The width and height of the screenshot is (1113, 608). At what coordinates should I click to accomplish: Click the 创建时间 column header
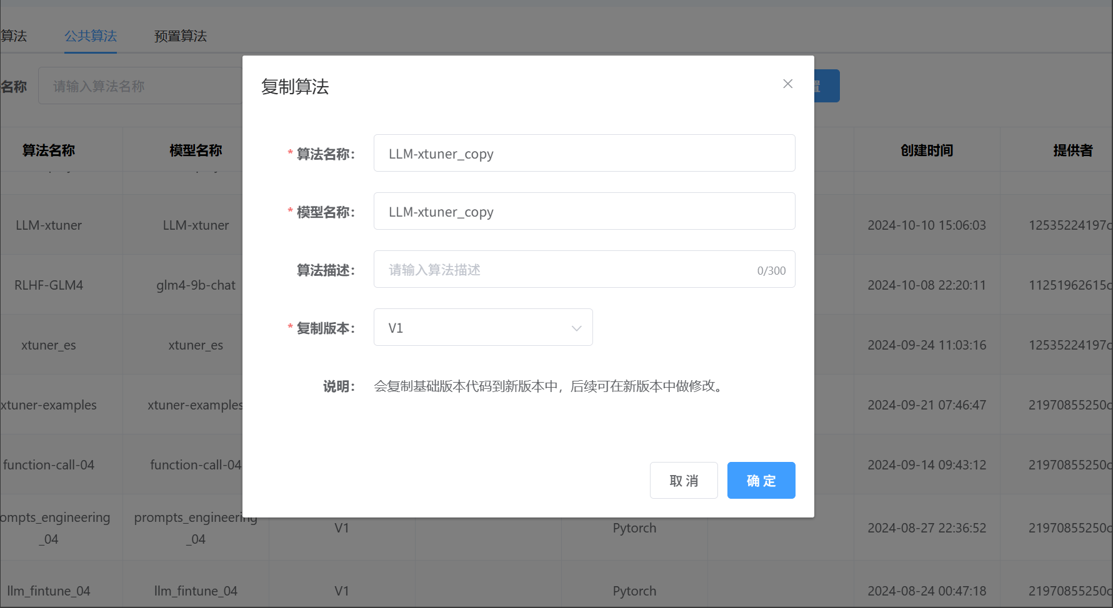point(926,150)
